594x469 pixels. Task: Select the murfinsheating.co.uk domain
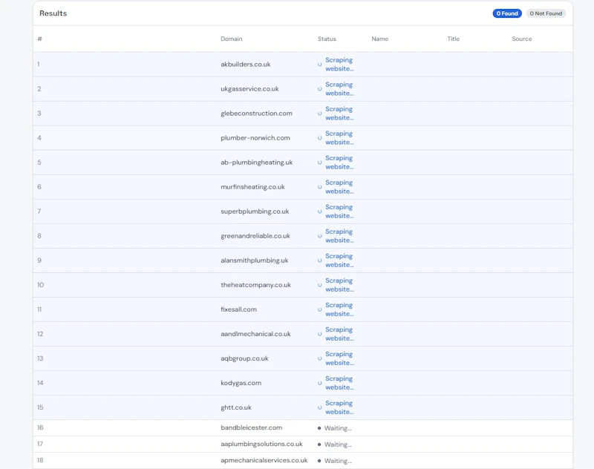pos(252,187)
